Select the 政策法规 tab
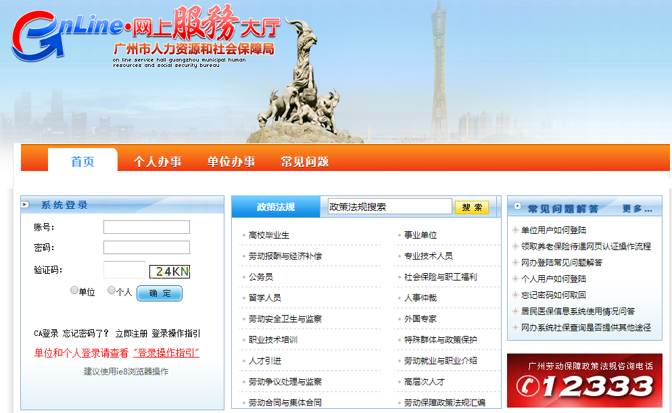This screenshot has width=672, height=413. [276, 207]
